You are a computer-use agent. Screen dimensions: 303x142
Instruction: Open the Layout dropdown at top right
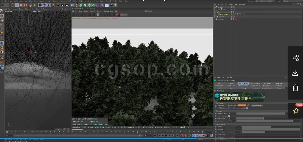[x=291, y=1]
